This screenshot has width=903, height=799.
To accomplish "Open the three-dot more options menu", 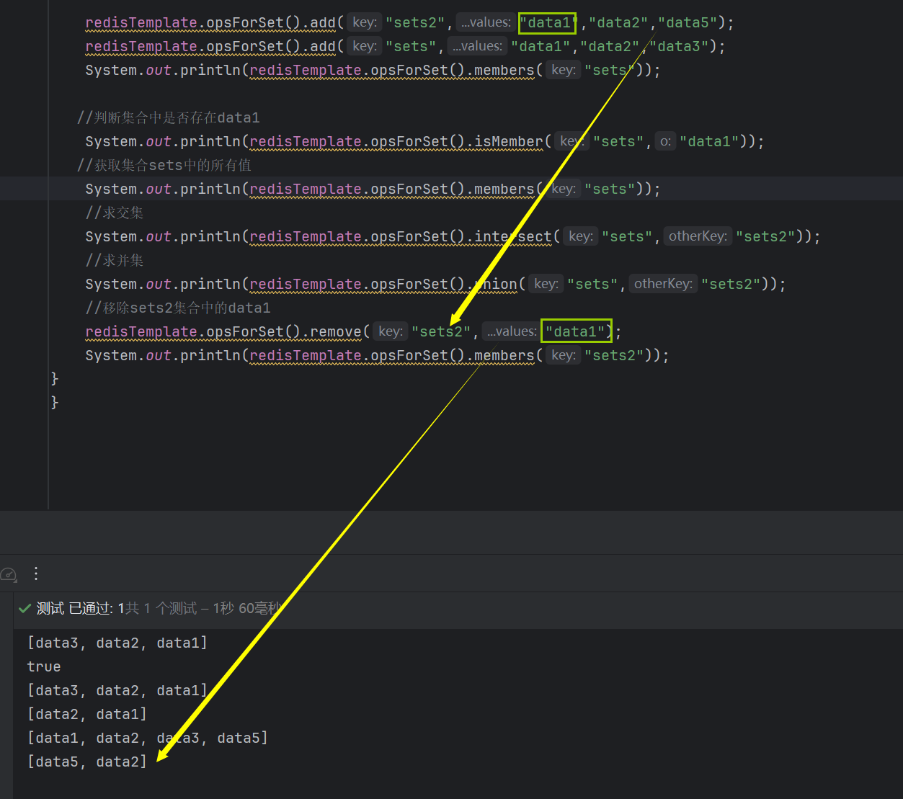I will (x=36, y=573).
